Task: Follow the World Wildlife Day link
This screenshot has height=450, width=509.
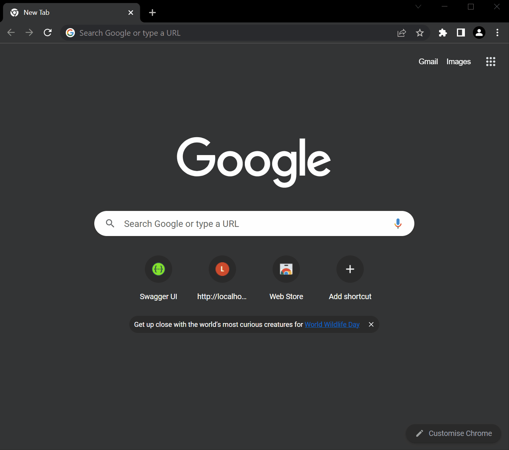Action: [332, 324]
